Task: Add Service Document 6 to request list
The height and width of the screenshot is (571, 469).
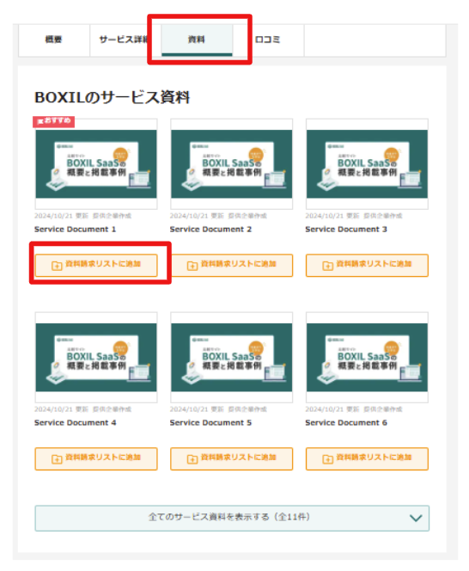Action: point(367,459)
